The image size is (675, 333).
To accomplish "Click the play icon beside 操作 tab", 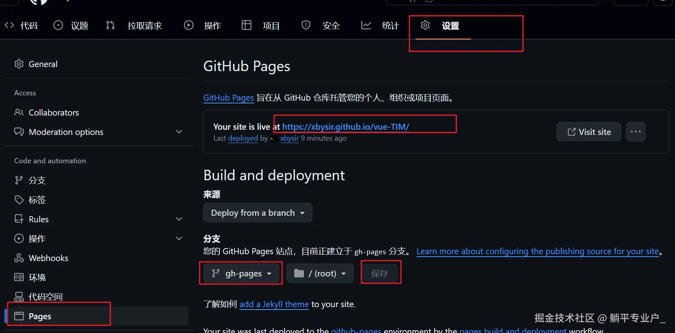I will pos(188,25).
